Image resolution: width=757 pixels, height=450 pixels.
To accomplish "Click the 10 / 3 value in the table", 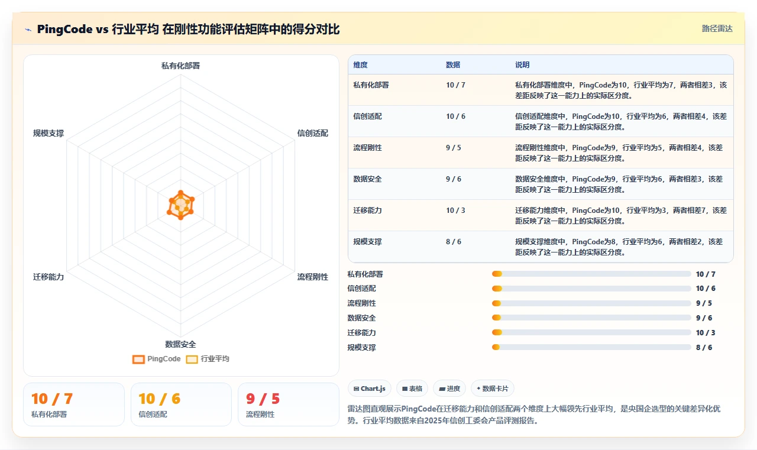I will coord(456,210).
